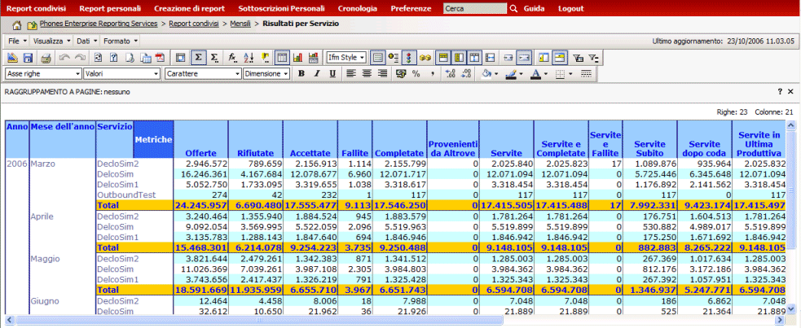The width and height of the screenshot is (801, 328).
Task: Open the Dati menu
Action: click(86, 41)
